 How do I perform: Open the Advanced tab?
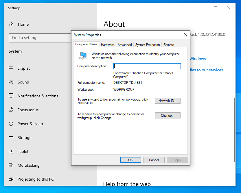125,45
